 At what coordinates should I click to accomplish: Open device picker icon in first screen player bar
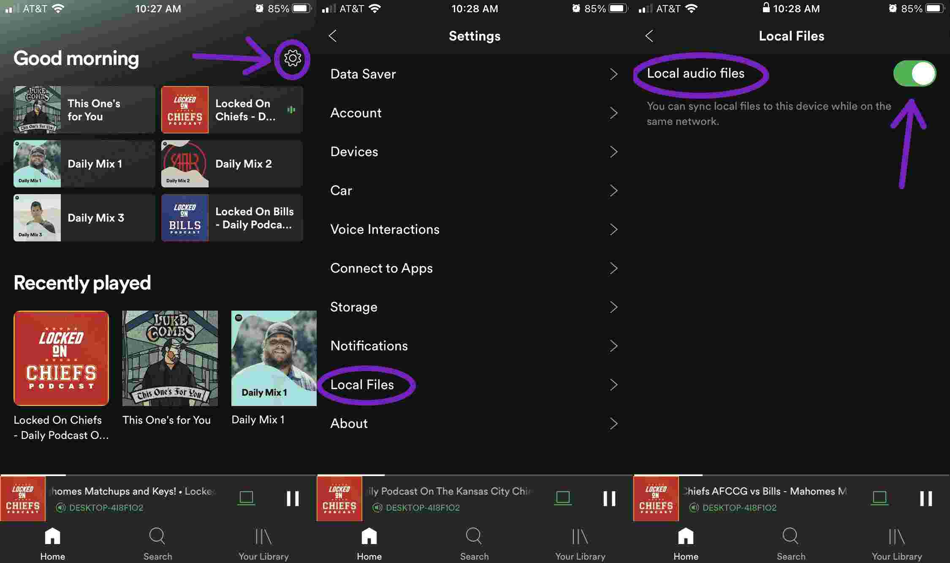246,498
